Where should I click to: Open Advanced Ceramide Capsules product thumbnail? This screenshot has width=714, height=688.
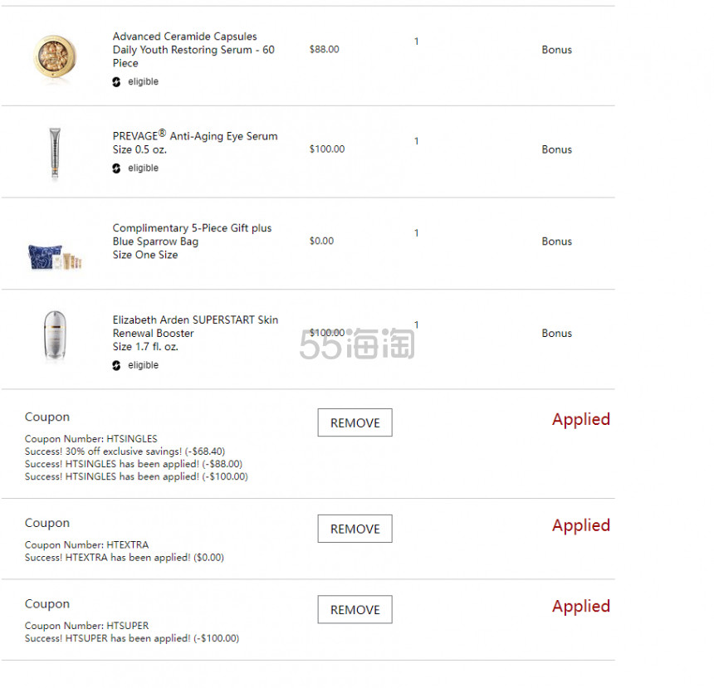[55, 58]
